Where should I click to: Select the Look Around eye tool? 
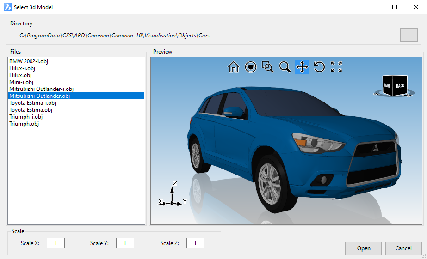251,67
